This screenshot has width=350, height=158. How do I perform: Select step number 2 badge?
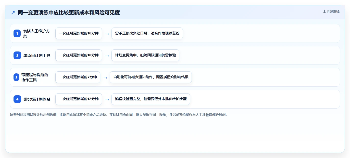tap(17, 55)
